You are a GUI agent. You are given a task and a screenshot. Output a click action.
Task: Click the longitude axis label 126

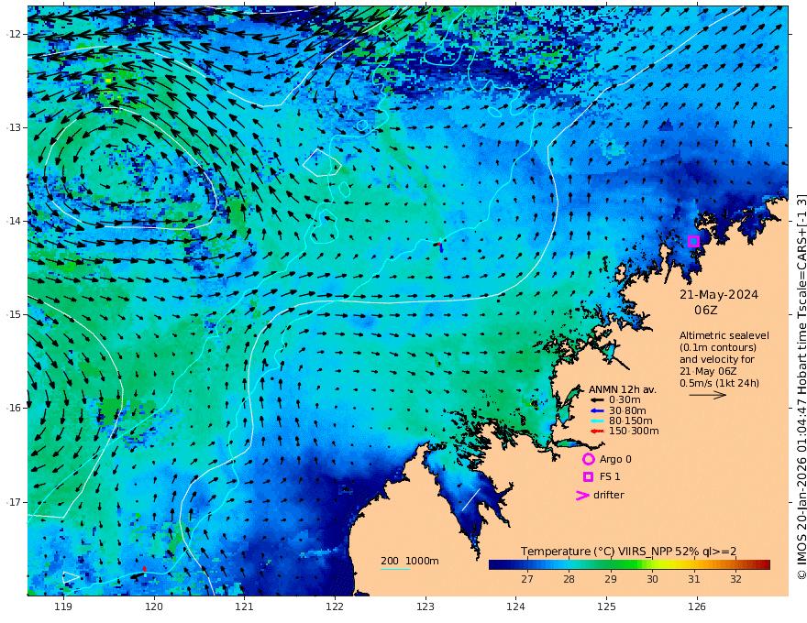[697, 607]
